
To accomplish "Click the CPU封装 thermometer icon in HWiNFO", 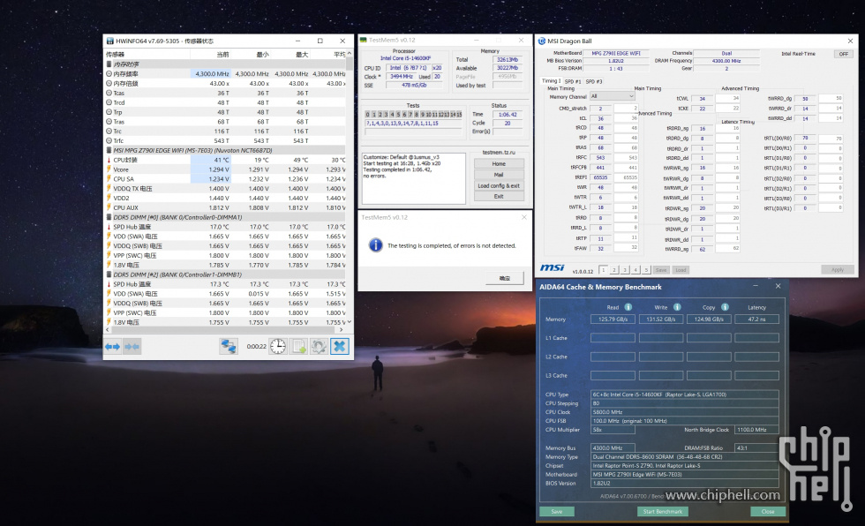I will (x=109, y=160).
